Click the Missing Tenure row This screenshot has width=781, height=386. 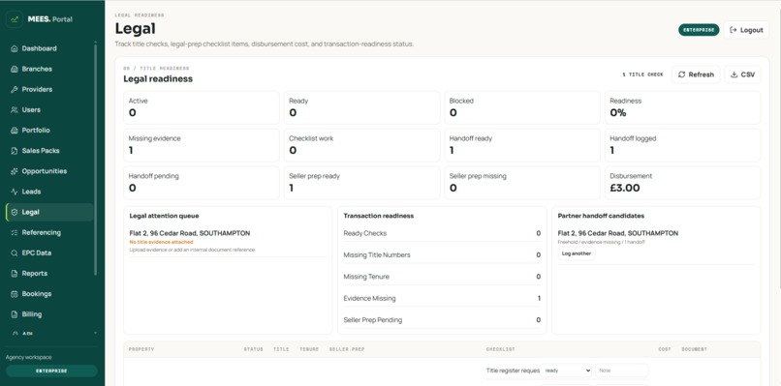[x=442, y=277]
